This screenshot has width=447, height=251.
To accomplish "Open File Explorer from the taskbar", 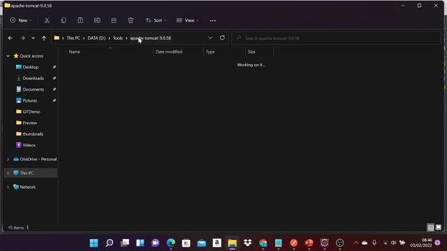I will (233, 243).
